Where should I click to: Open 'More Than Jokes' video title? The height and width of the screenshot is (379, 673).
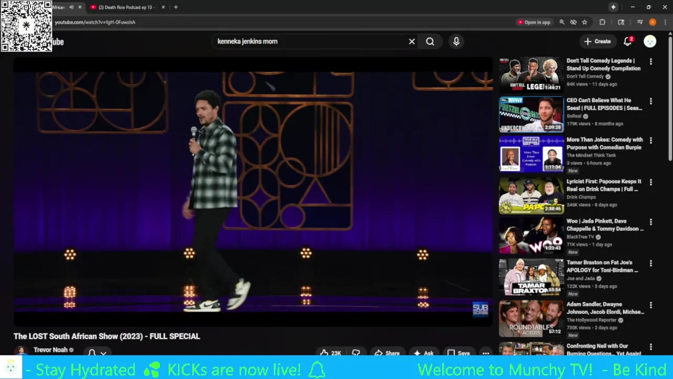click(604, 144)
